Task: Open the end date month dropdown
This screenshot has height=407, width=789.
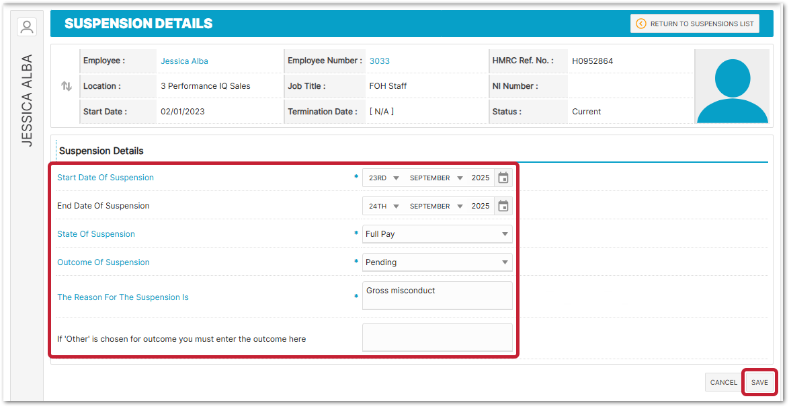Action: coord(436,207)
